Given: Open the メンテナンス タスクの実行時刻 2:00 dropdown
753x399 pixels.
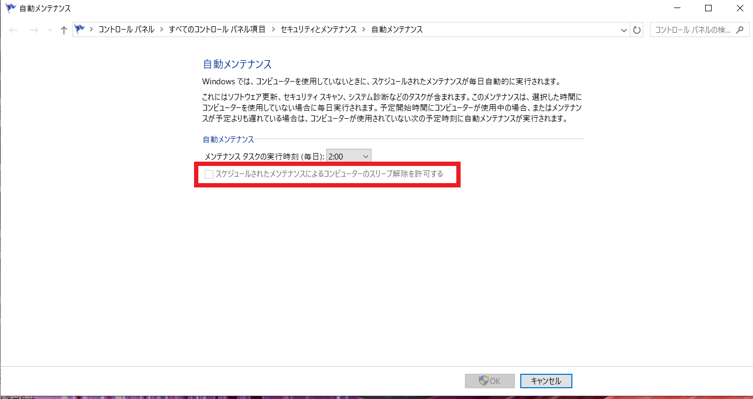Looking at the screenshot, I should 349,156.
